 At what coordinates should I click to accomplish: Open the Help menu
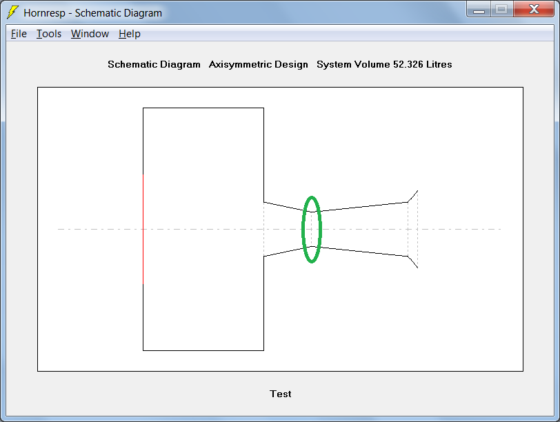[129, 34]
